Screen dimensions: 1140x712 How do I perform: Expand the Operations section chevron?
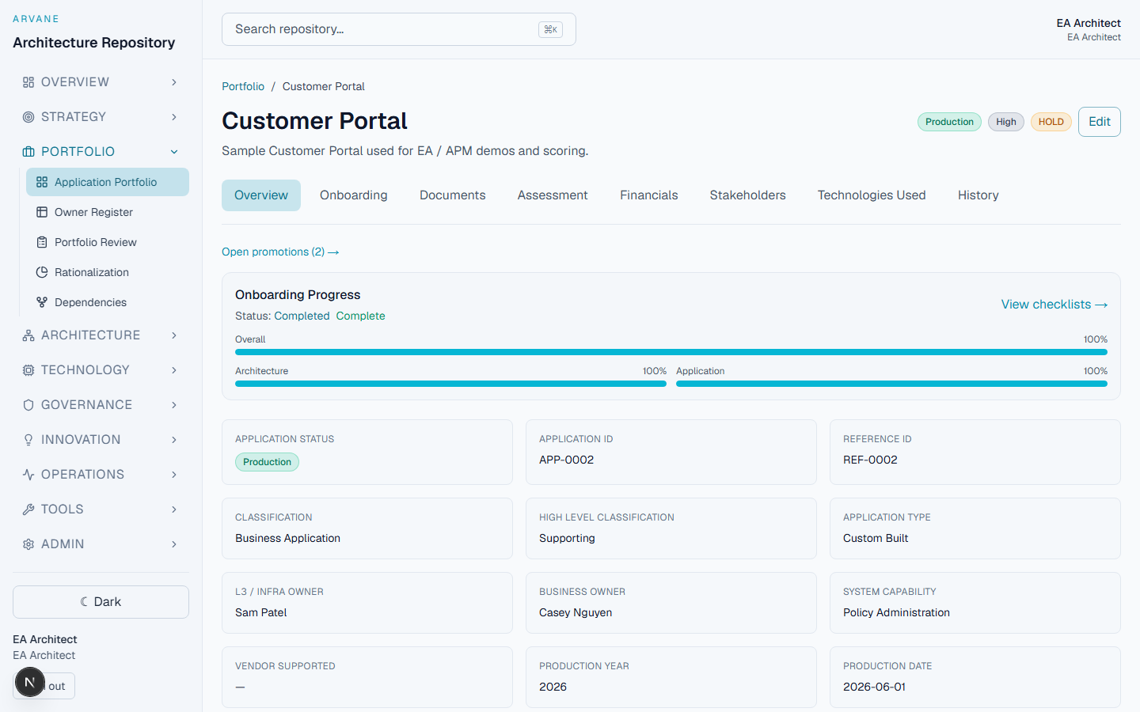point(174,475)
